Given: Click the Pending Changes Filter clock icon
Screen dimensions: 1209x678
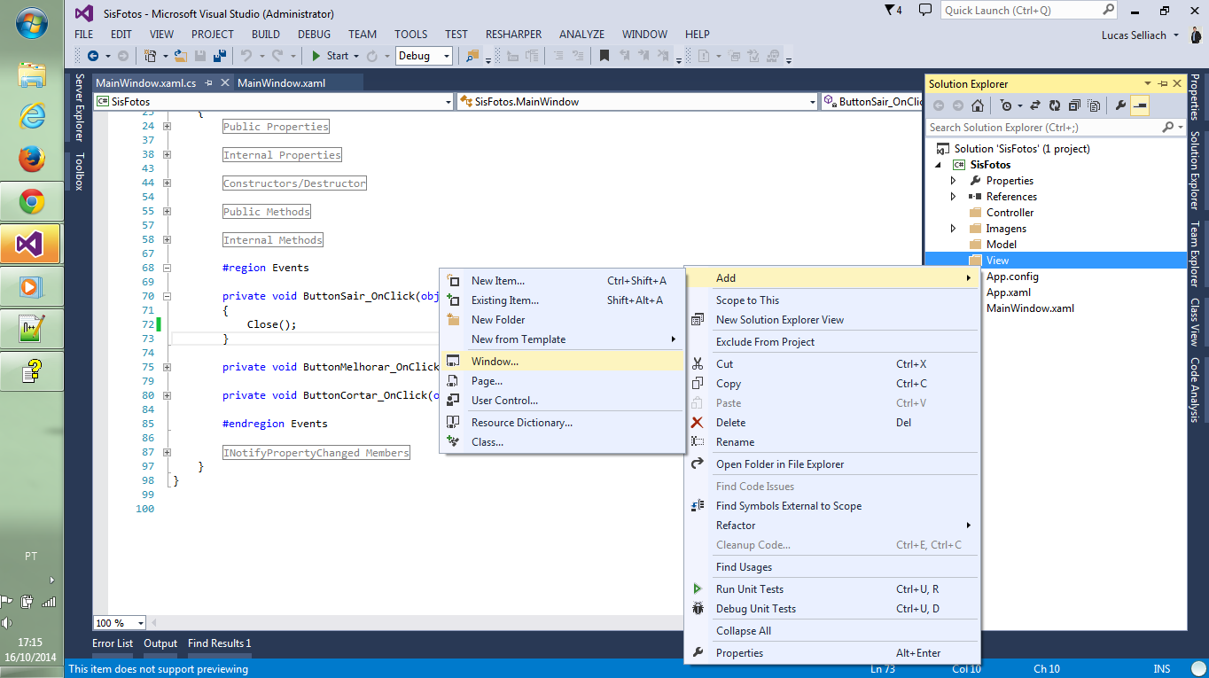Looking at the screenshot, I should pos(1006,105).
